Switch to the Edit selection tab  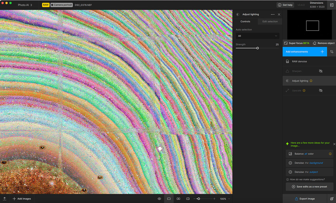[x=270, y=21]
